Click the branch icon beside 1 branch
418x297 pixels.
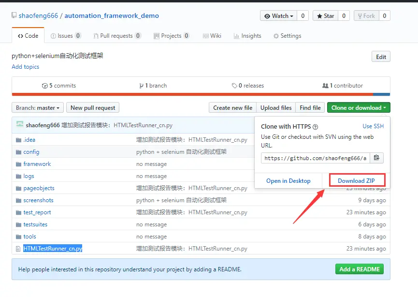click(141, 86)
